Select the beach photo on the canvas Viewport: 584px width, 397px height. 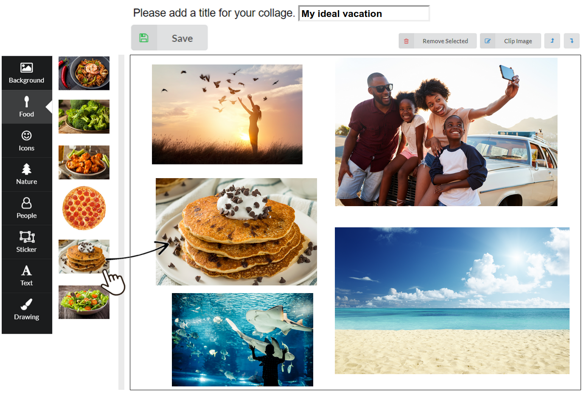pyautogui.click(x=452, y=300)
